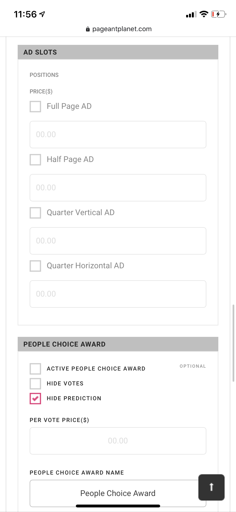Select the Quarter Horizontal AD price input

(118, 294)
